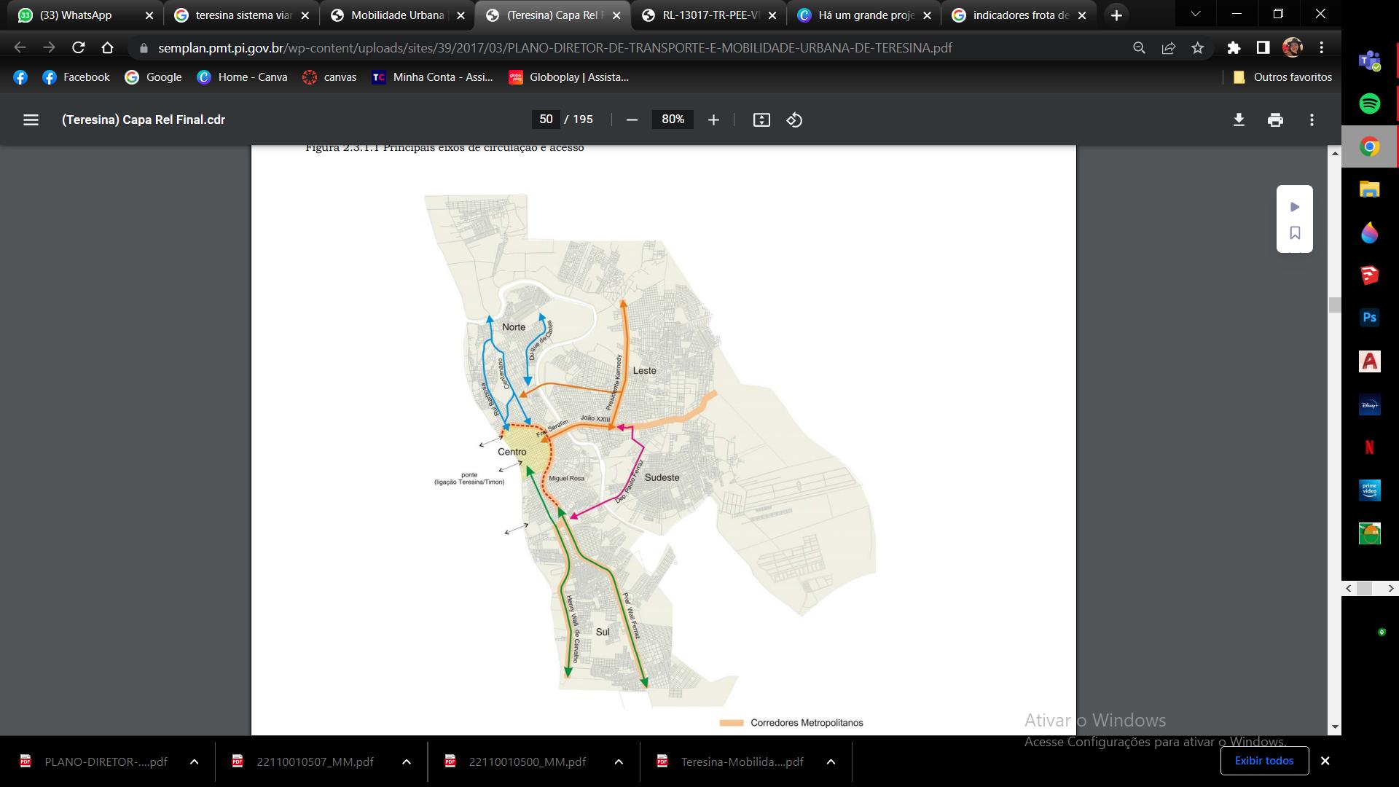Image resolution: width=1399 pixels, height=787 pixels.
Task: Open PDF viewer more actions menu
Action: click(1312, 120)
